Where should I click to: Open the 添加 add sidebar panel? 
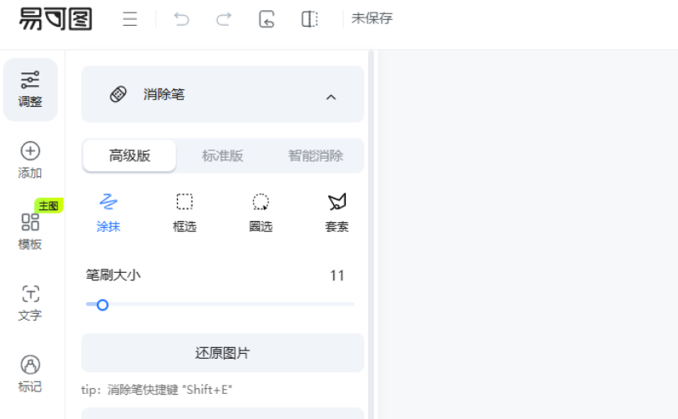tap(30, 160)
